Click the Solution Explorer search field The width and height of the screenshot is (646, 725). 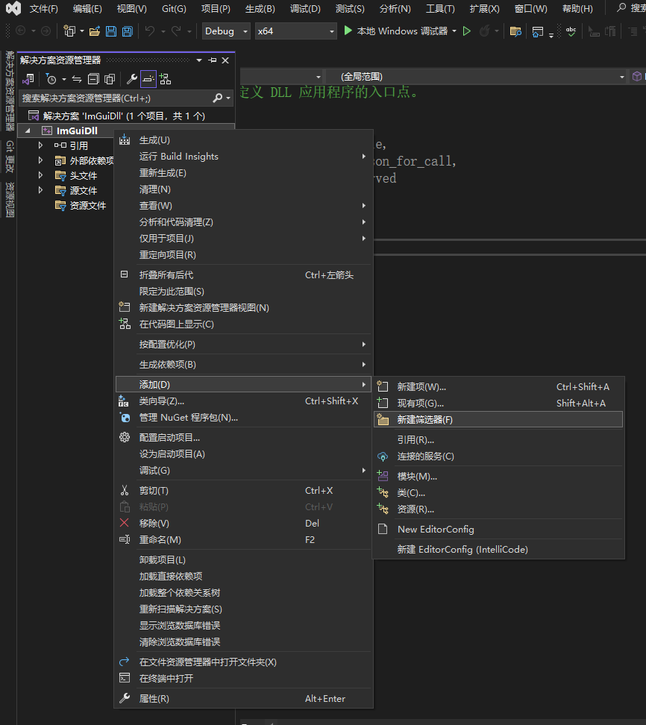(116, 98)
